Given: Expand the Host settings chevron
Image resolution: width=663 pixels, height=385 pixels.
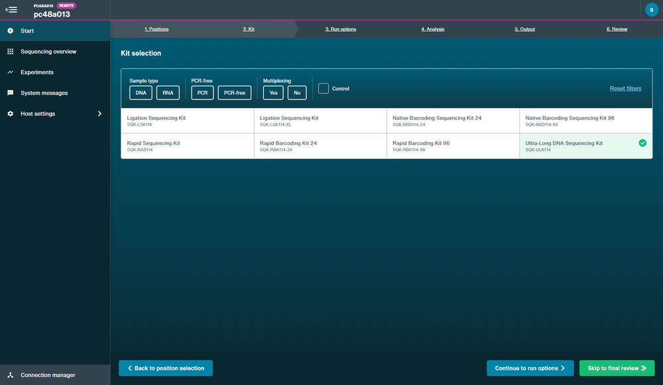Looking at the screenshot, I should 100,114.
